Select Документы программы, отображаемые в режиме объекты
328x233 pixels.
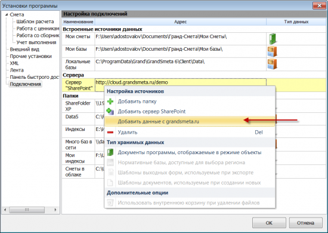(190, 152)
